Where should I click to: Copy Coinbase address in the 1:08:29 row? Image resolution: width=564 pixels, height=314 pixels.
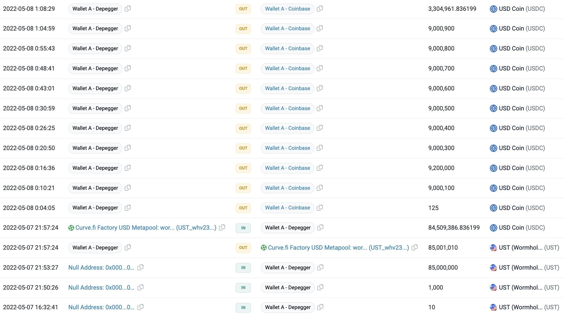click(320, 9)
